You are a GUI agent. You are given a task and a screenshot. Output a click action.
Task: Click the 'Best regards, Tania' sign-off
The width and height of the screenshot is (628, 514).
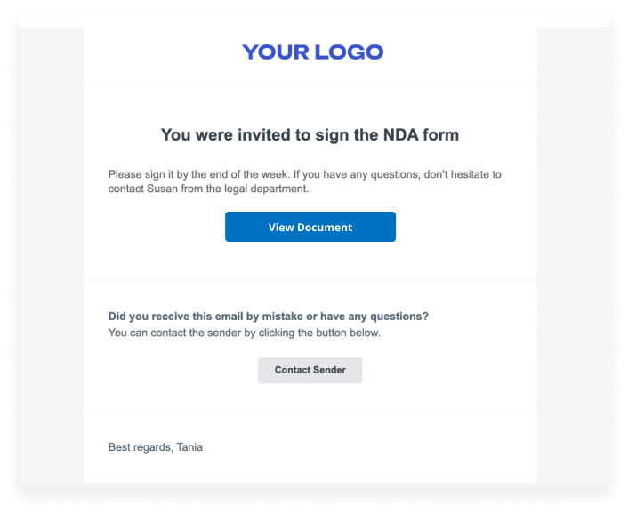pyautogui.click(x=155, y=446)
